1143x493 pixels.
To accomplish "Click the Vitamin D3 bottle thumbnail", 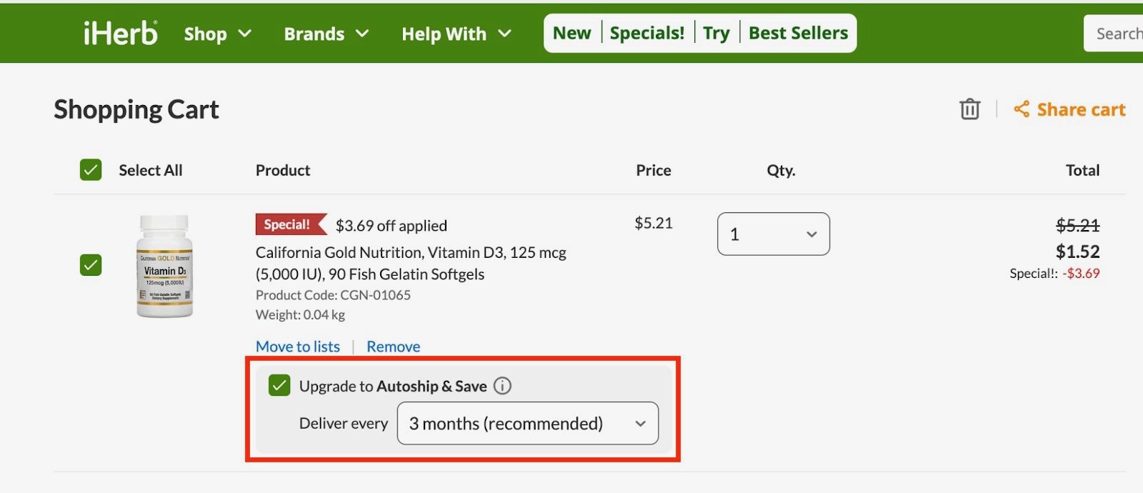I will [x=164, y=266].
